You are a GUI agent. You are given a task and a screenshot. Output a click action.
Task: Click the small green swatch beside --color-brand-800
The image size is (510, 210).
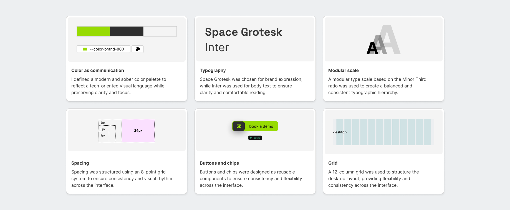(85, 49)
